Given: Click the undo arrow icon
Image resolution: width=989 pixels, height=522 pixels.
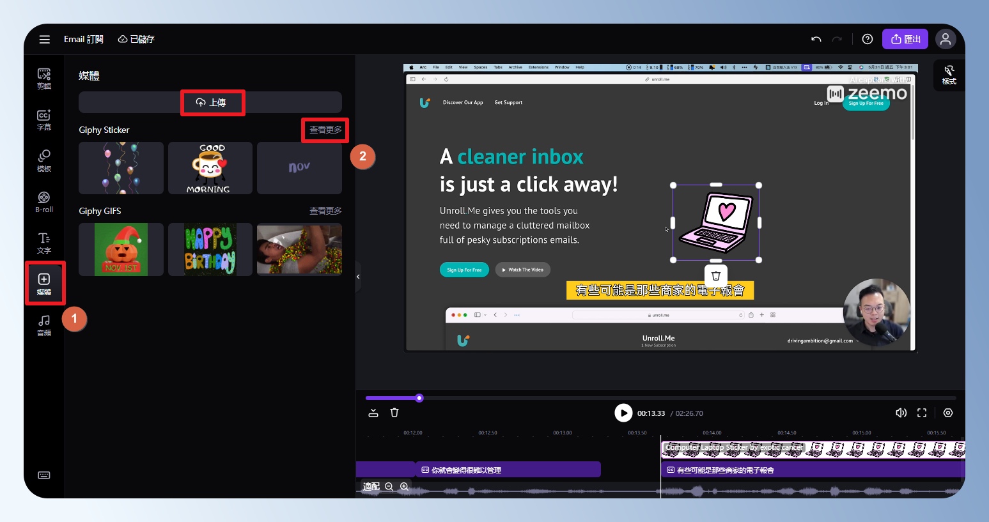Looking at the screenshot, I should point(816,40).
